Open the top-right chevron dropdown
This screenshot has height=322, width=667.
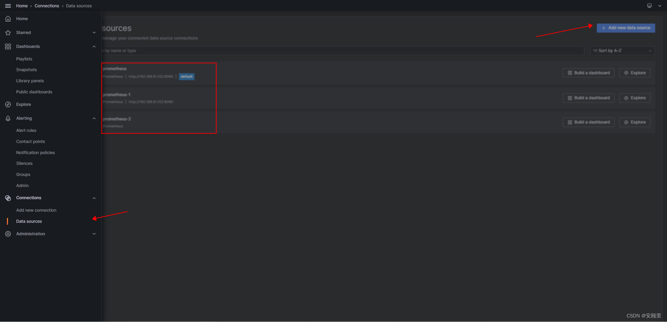click(x=660, y=6)
